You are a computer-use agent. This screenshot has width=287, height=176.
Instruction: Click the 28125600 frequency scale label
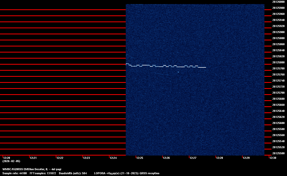(x=278, y=123)
